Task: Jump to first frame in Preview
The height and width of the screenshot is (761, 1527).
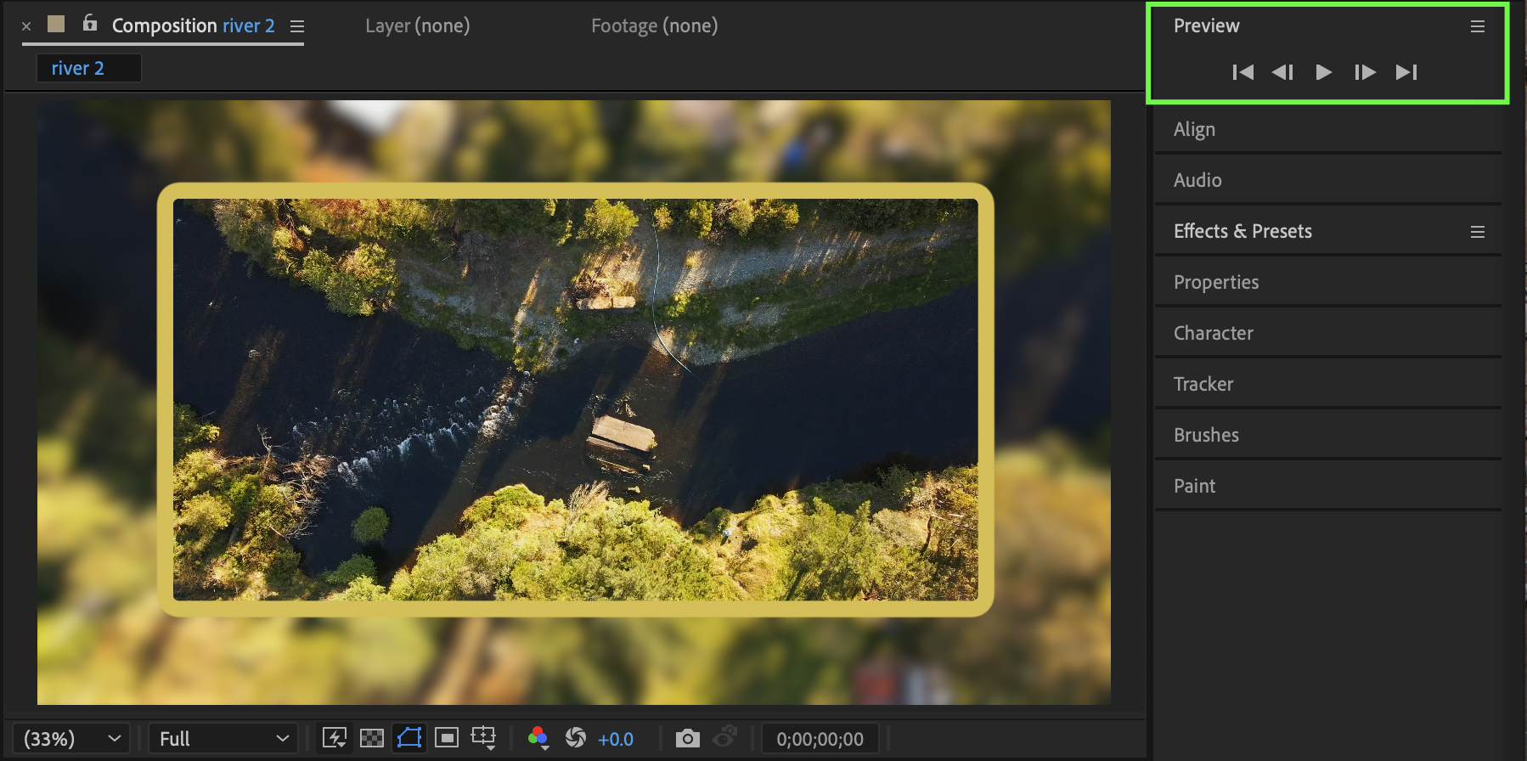Action: (x=1242, y=72)
